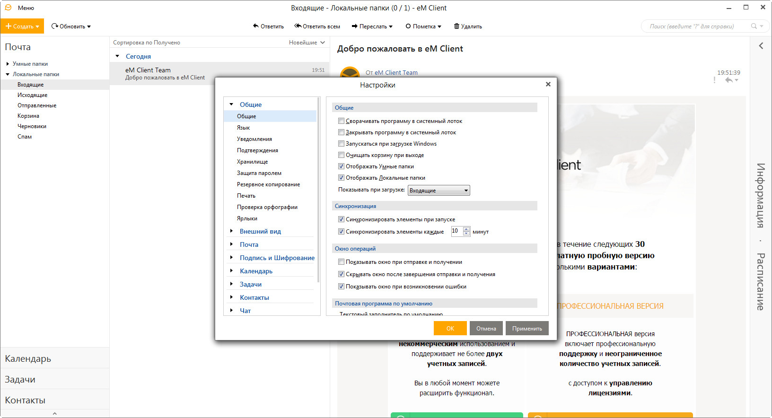Select Защита паролем in settings tree
Viewport: 772px width, 418px height.
coord(259,173)
